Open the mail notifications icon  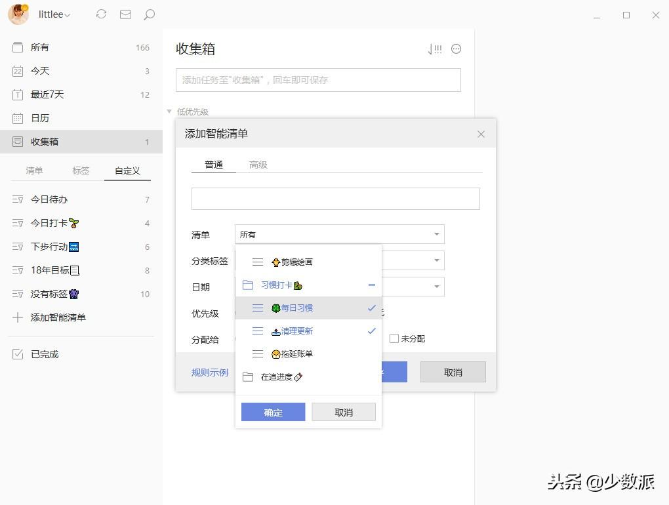click(125, 14)
